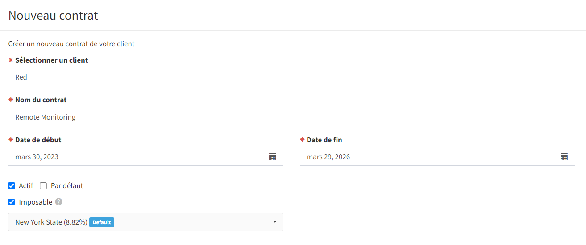Click the caret arrow of the tax rate selector
Image resolution: width=586 pixels, height=245 pixels.
pyautogui.click(x=275, y=222)
